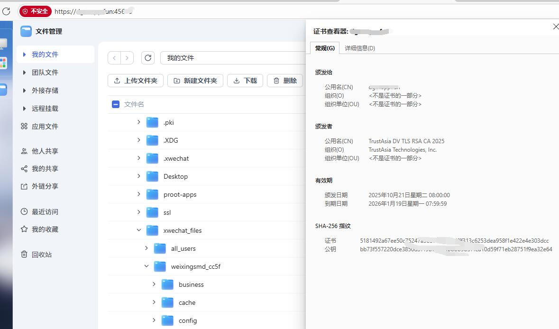The image size is (559, 329).
Task: Click the 新建文件夹 button
Action: (196, 81)
